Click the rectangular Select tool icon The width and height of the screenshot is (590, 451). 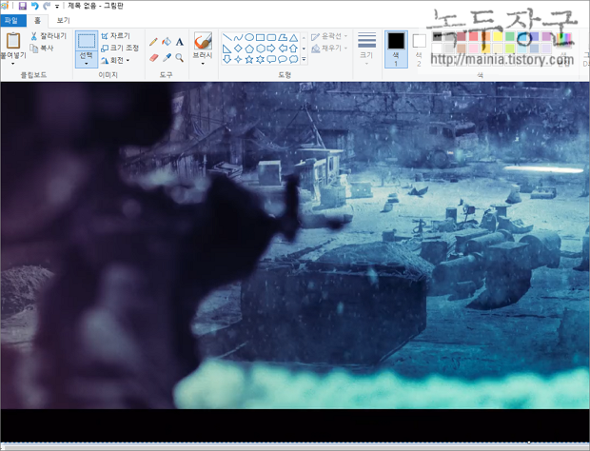click(x=87, y=41)
